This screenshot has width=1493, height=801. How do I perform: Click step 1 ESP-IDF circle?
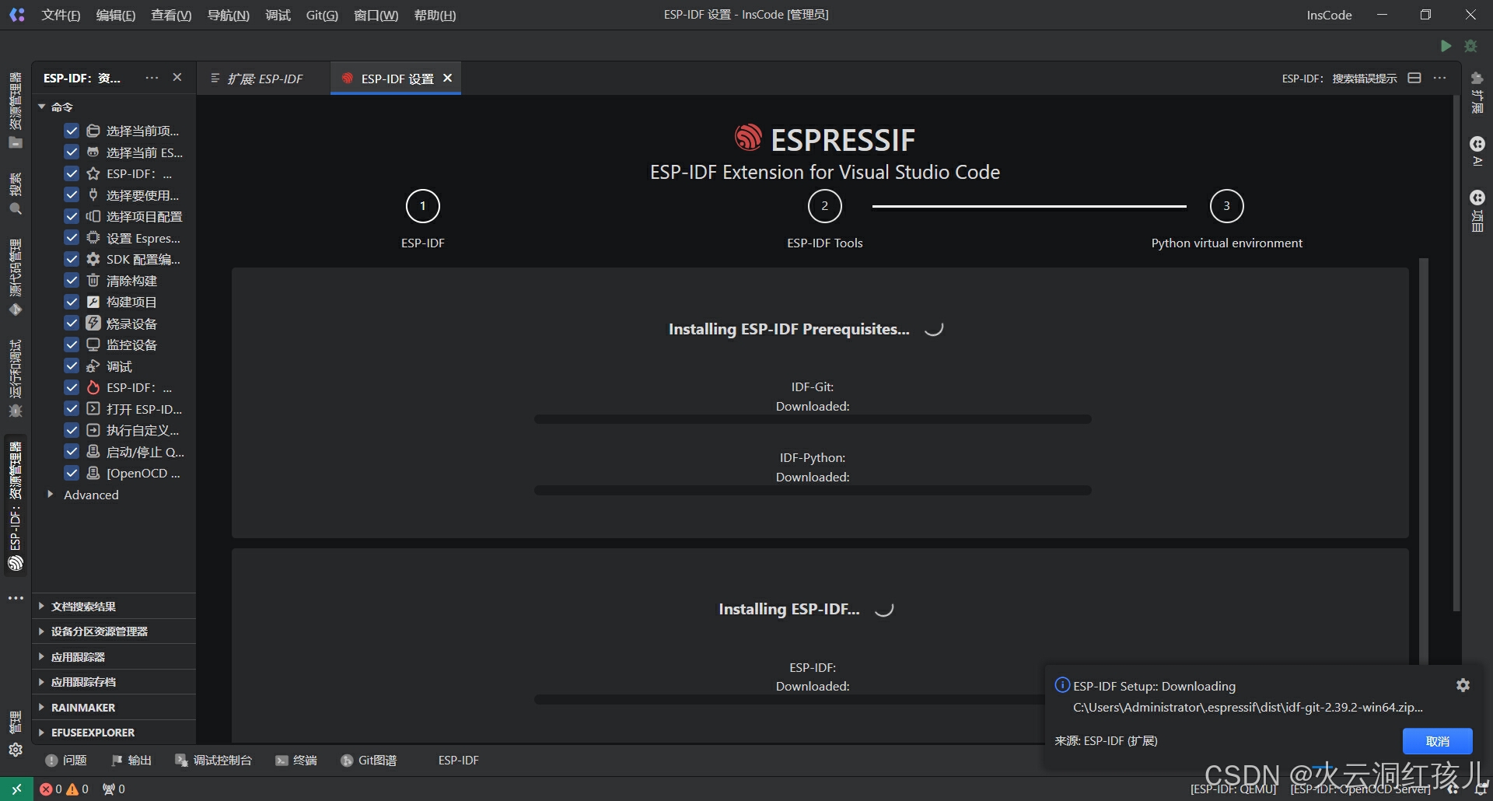[422, 206]
